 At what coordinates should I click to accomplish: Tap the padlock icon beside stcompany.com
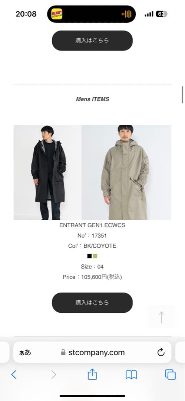click(x=63, y=352)
